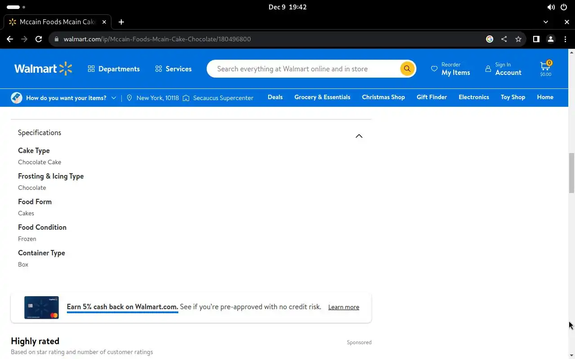Select the Mccain Foods Mcain Cake tab
Screen dimensions: 575x359
57,22
